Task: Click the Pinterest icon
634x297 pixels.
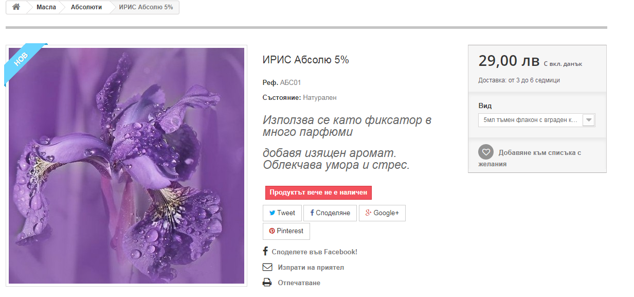Action: click(272, 231)
